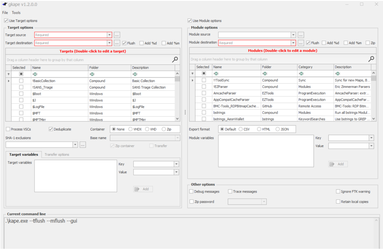Enable Debug messages option
Screen dimensions: 383x252
pos(192,192)
